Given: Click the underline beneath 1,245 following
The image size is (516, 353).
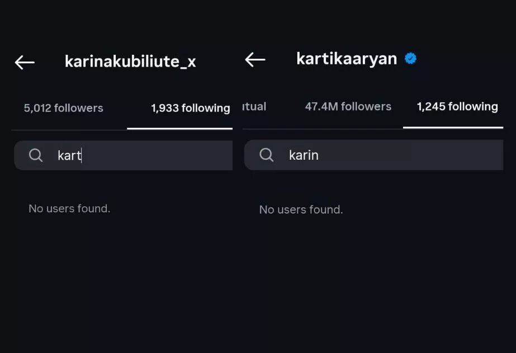Looking at the screenshot, I should coord(453,127).
